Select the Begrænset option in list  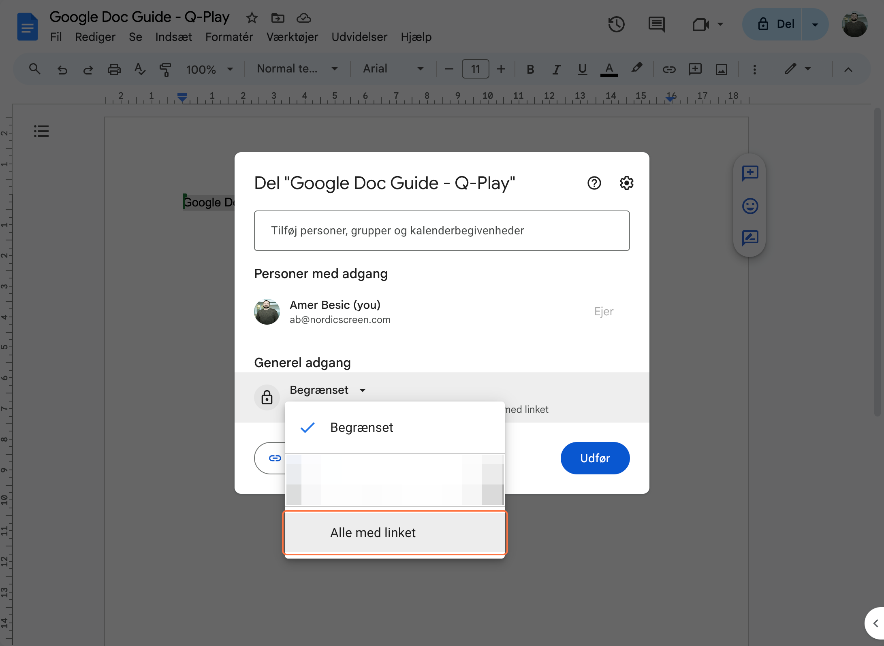395,427
